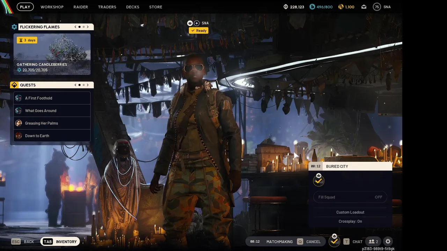Click the 3 days timer badge
This screenshot has height=251, width=447.
coord(27,40)
